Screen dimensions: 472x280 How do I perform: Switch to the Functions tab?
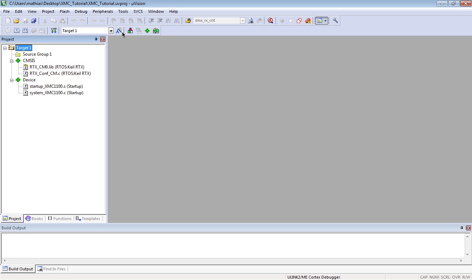[x=59, y=219]
